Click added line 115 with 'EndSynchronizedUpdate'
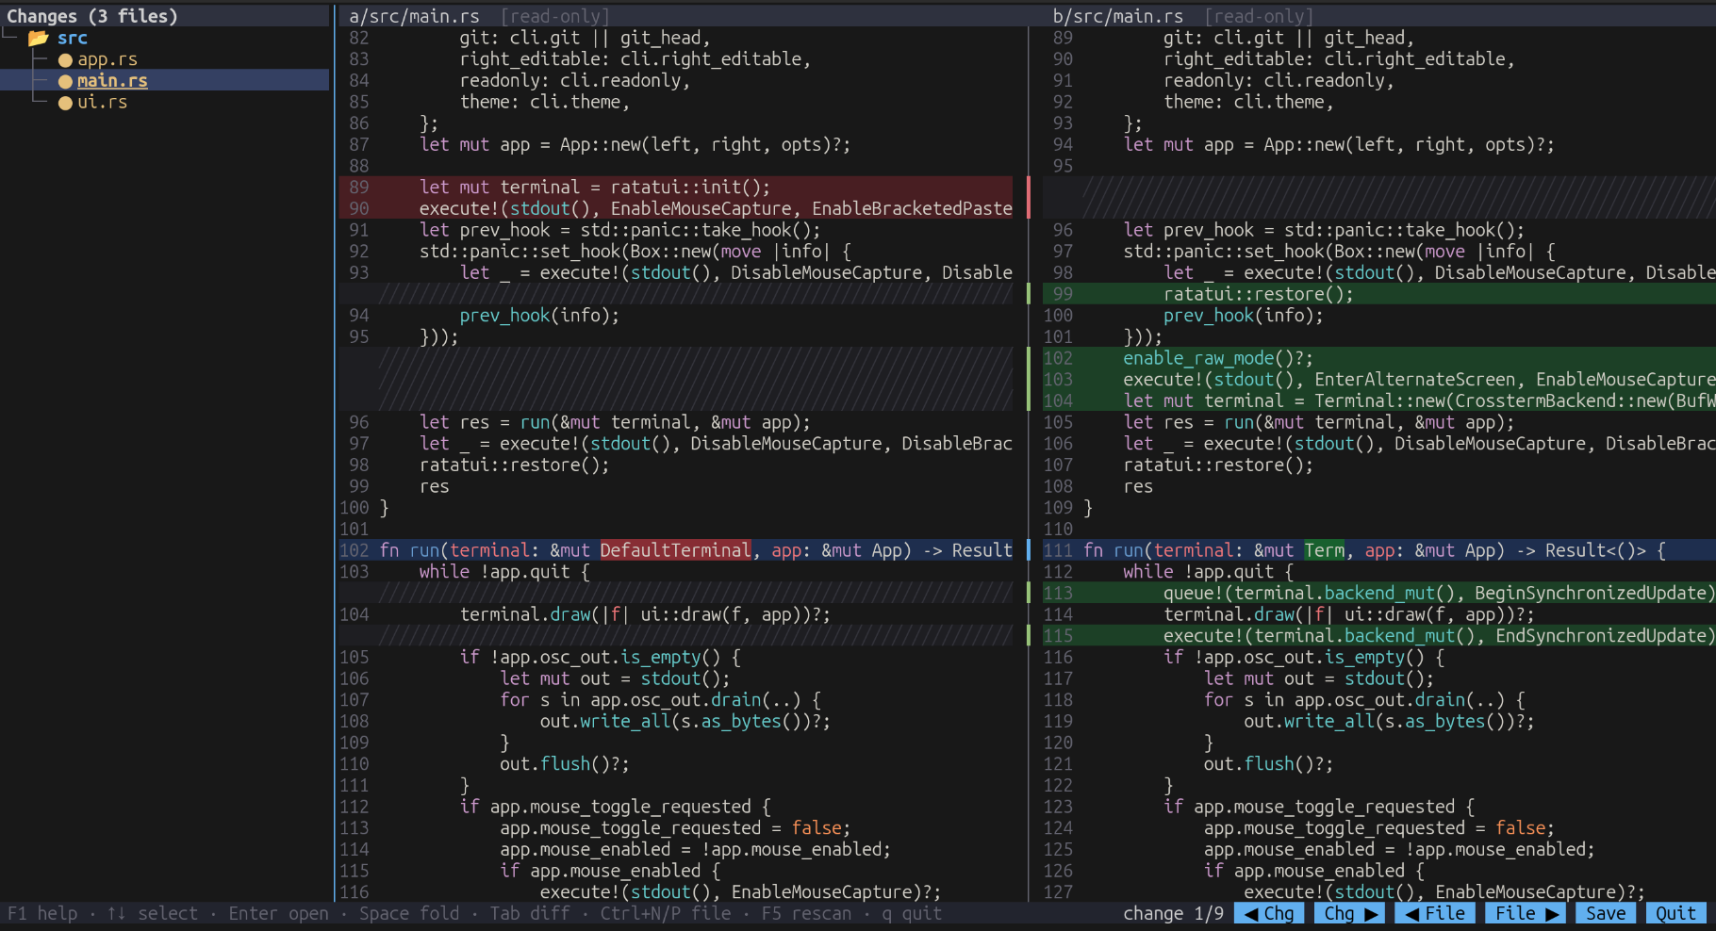Viewport: 1716px width, 931px height. (1379, 636)
